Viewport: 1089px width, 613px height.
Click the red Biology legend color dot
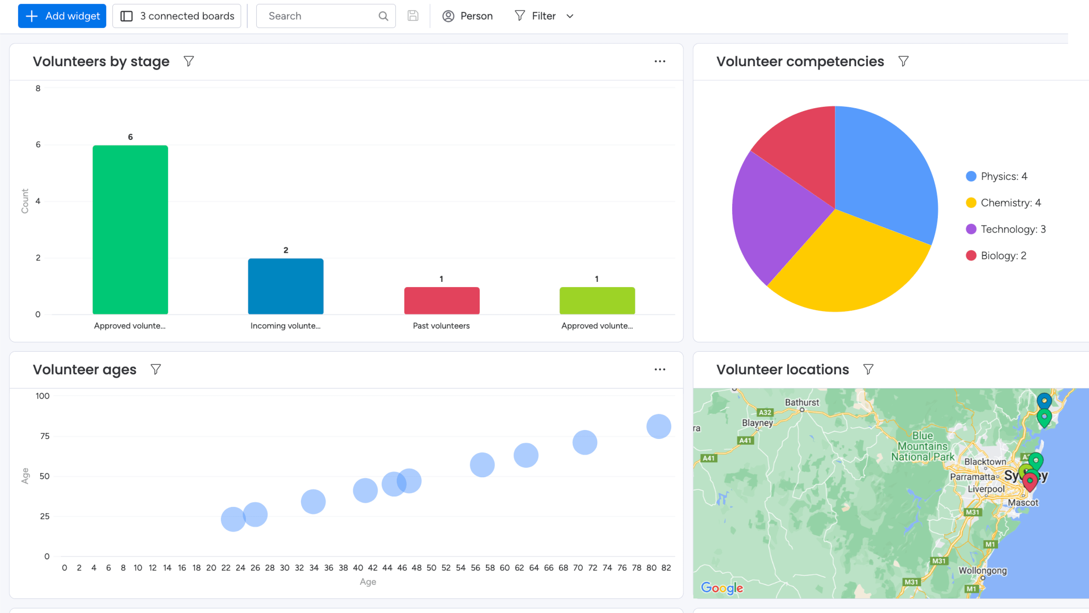(x=971, y=256)
